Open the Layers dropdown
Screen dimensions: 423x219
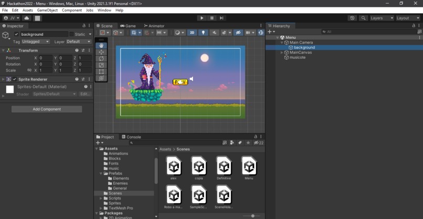click(x=382, y=18)
